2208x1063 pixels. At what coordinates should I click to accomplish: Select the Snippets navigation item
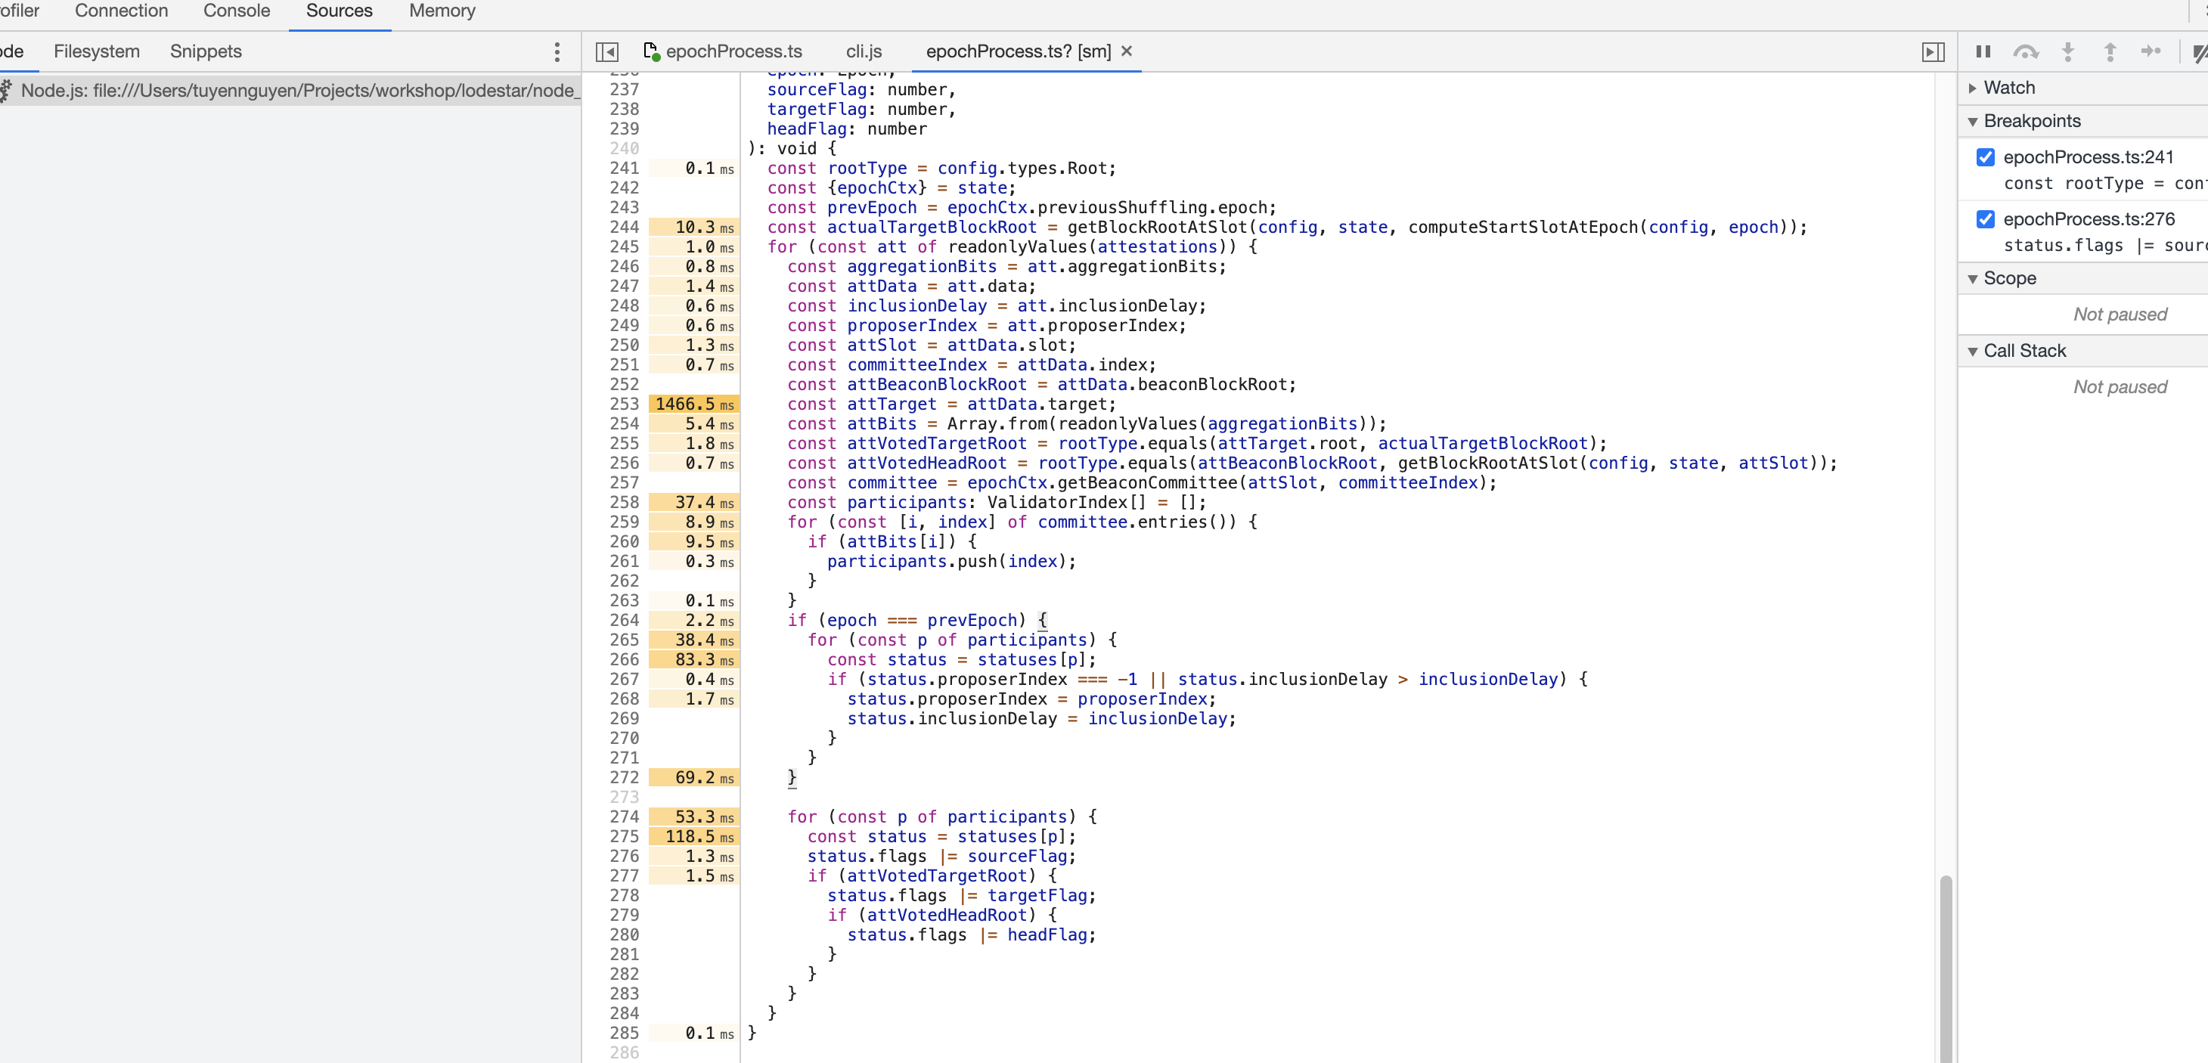[205, 51]
